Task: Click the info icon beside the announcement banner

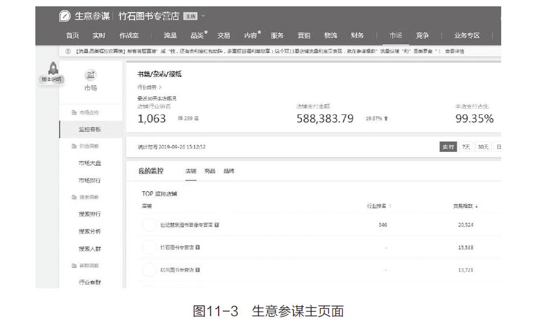Action: [x=68, y=51]
